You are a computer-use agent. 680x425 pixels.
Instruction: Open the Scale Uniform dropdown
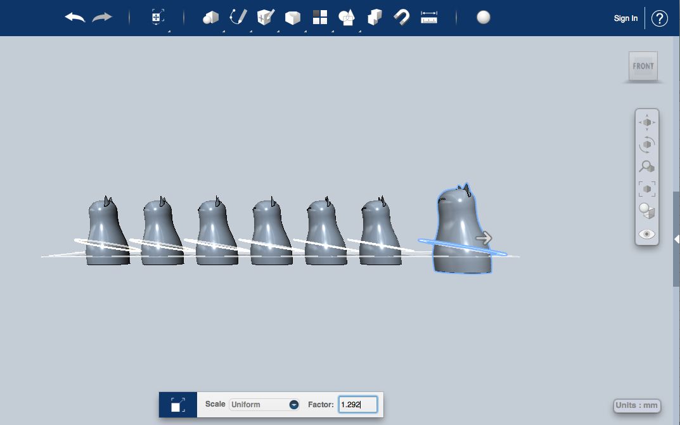(264, 405)
